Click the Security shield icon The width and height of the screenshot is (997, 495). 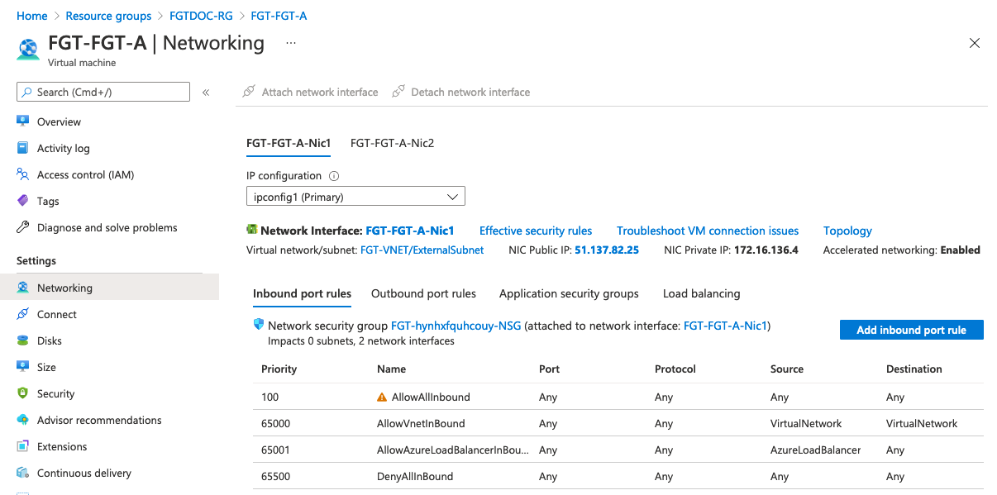pos(23,393)
